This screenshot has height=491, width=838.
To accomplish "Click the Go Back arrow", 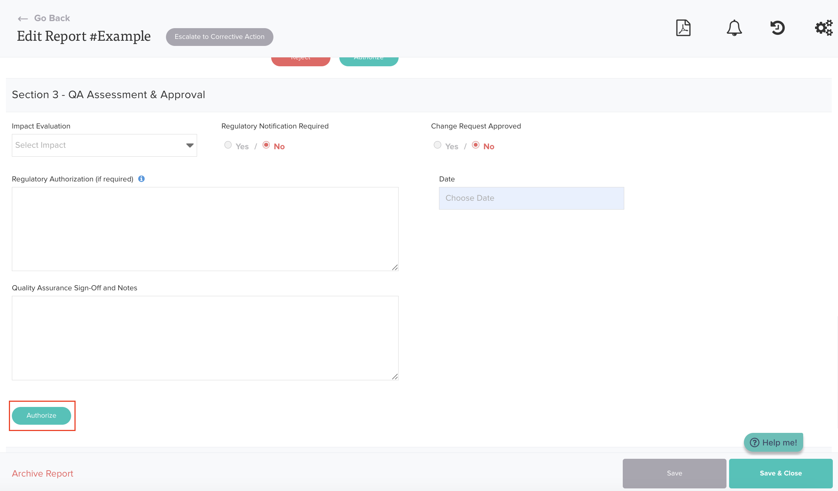I will 23,19.
